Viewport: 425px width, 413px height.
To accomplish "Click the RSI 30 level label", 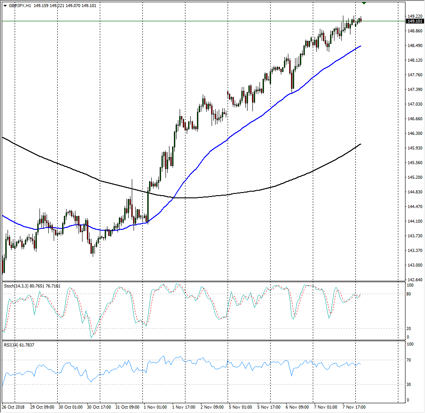I will point(410,384).
